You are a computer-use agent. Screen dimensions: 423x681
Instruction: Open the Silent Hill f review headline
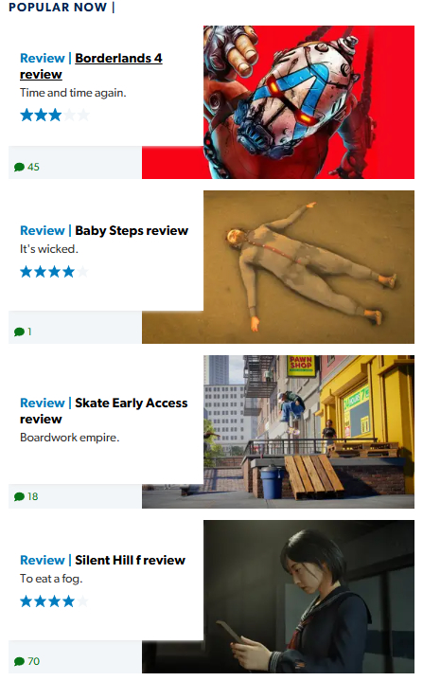coord(131,560)
